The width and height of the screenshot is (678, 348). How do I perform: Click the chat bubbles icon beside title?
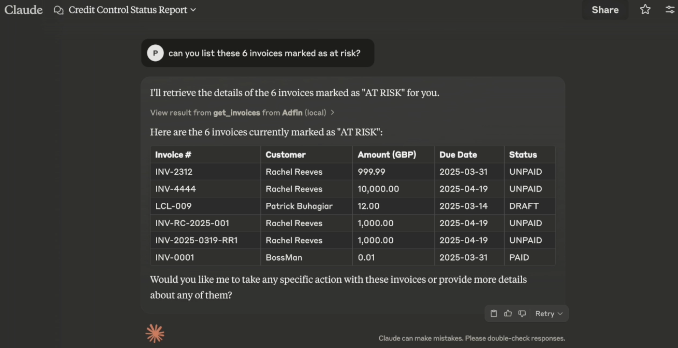59,10
